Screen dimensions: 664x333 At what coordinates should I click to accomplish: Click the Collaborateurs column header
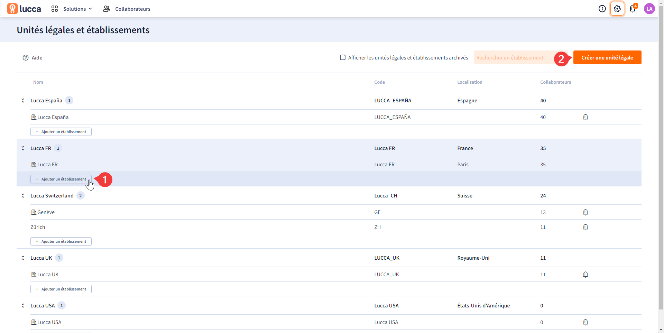point(555,82)
